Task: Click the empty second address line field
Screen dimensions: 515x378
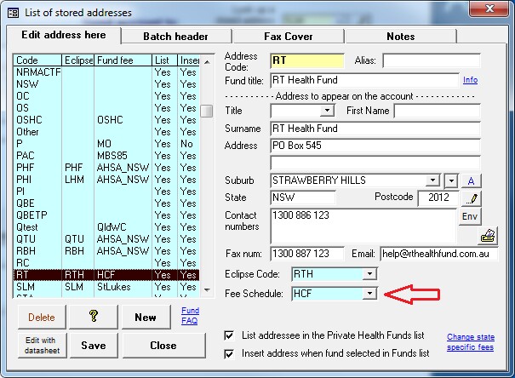Action: 375,163
